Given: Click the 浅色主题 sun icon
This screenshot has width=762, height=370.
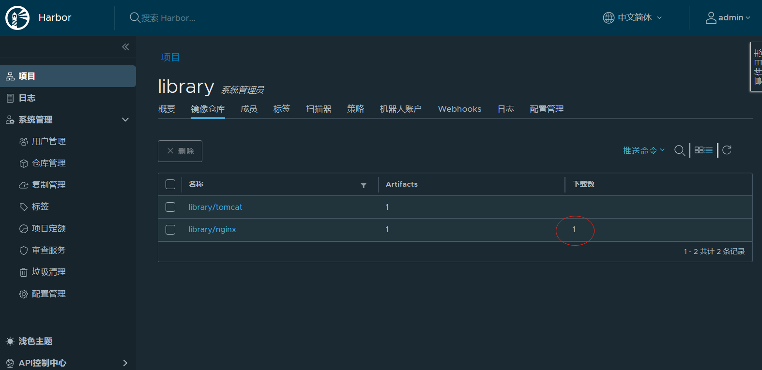Looking at the screenshot, I should point(10,341).
